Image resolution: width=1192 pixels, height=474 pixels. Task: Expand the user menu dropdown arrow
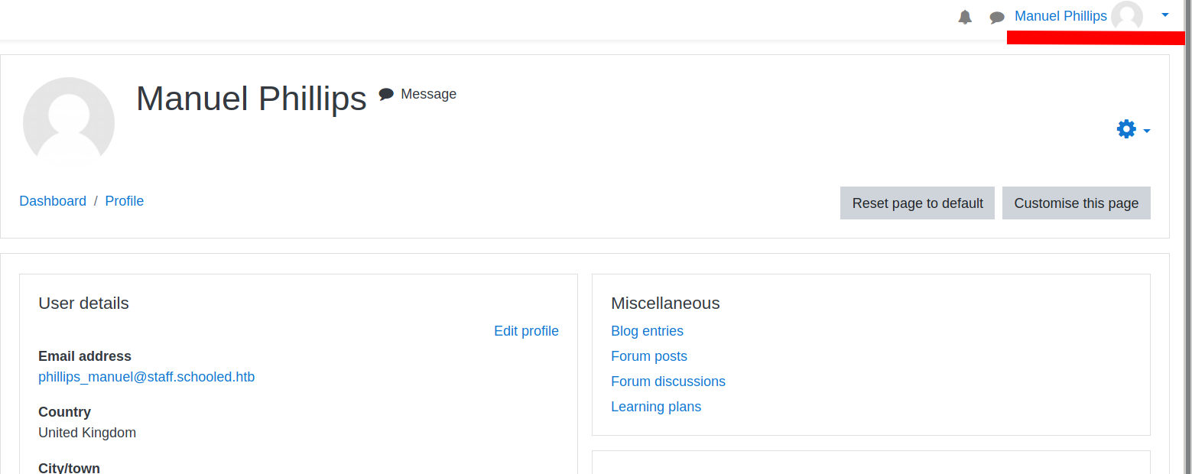[1164, 15]
